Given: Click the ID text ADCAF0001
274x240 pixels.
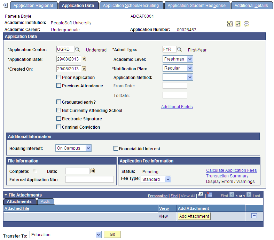Looking at the screenshot, I should point(142,16).
